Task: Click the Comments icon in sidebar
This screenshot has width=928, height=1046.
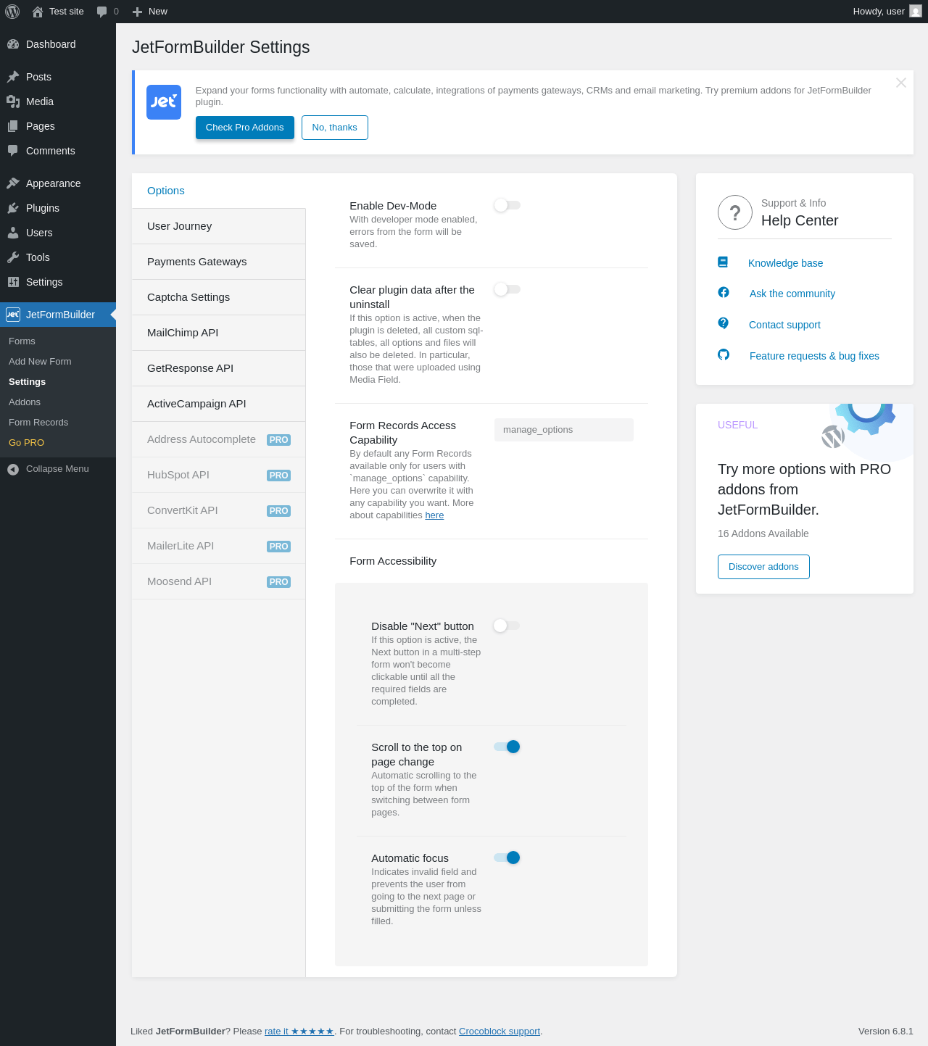Action: [x=13, y=151]
